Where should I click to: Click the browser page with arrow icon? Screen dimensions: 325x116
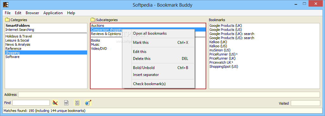pos(88,102)
